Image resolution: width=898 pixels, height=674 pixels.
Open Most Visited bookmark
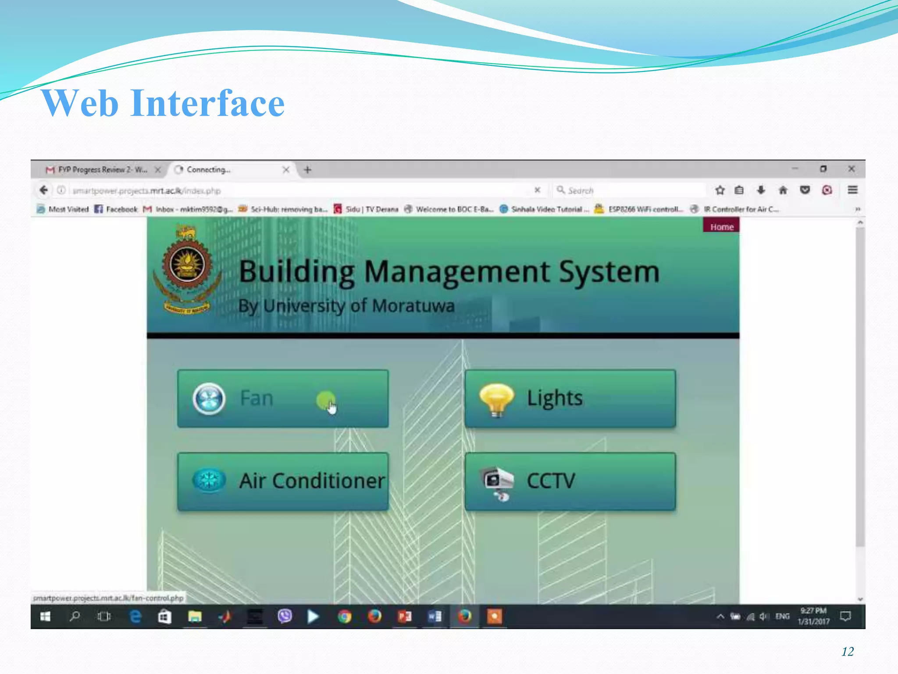click(63, 209)
